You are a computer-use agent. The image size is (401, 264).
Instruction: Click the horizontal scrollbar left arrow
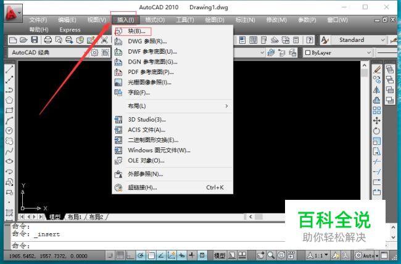pos(250,217)
